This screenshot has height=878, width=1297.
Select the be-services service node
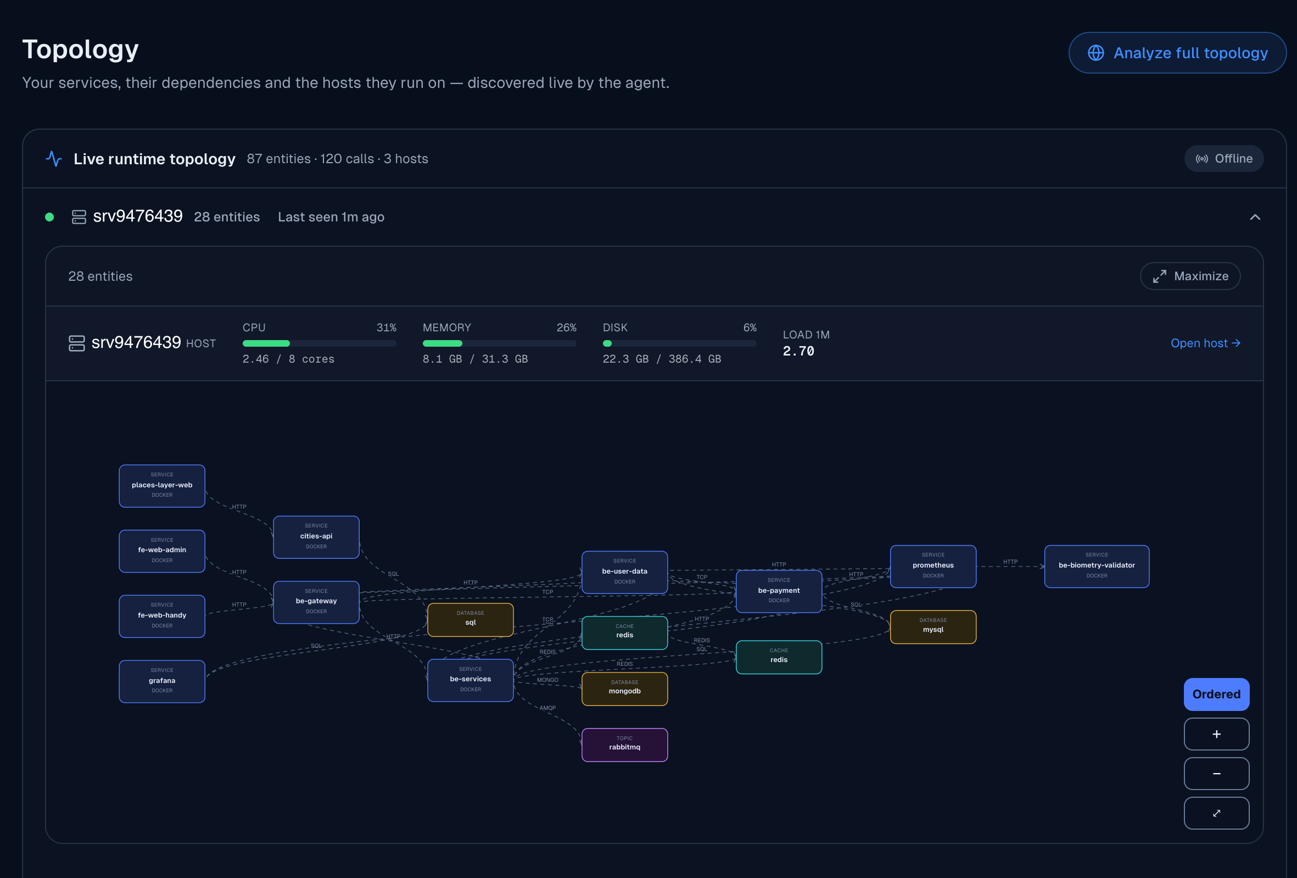tap(471, 680)
